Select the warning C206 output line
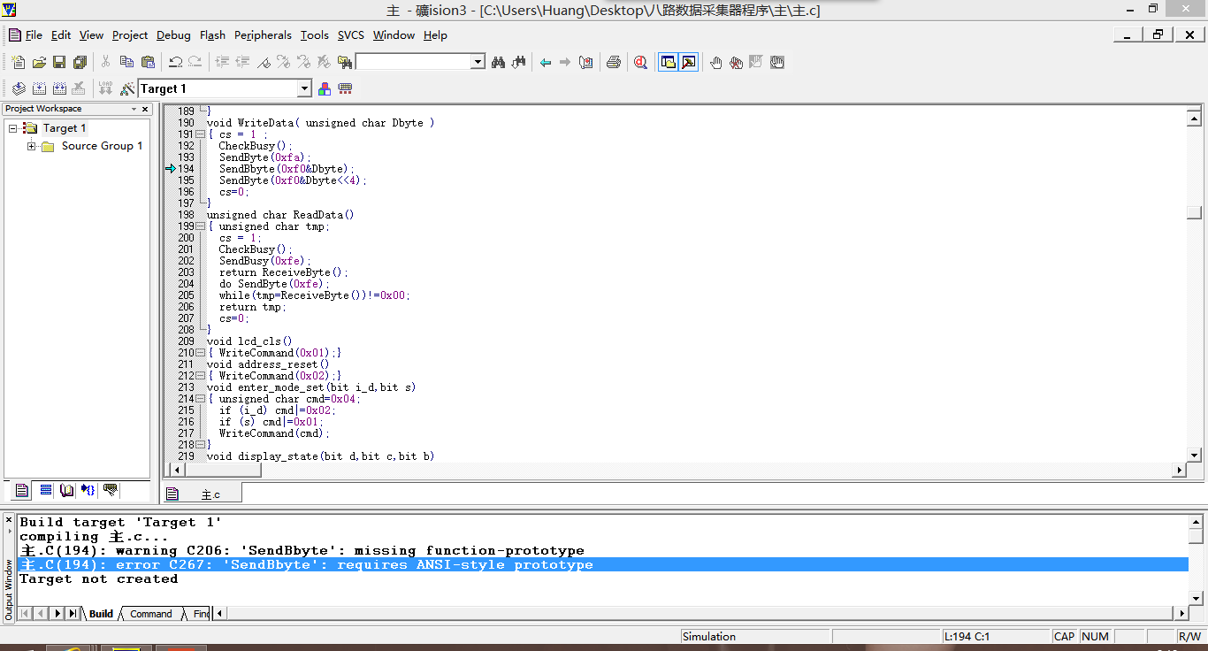This screenshot has height=651, width=1208. coord(302,550)
